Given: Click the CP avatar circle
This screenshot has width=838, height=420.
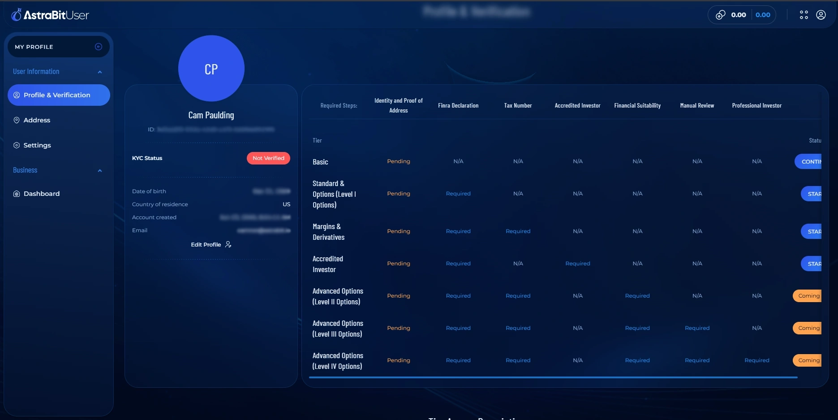Looking at the screenshot, I should (x=211, y=69).
